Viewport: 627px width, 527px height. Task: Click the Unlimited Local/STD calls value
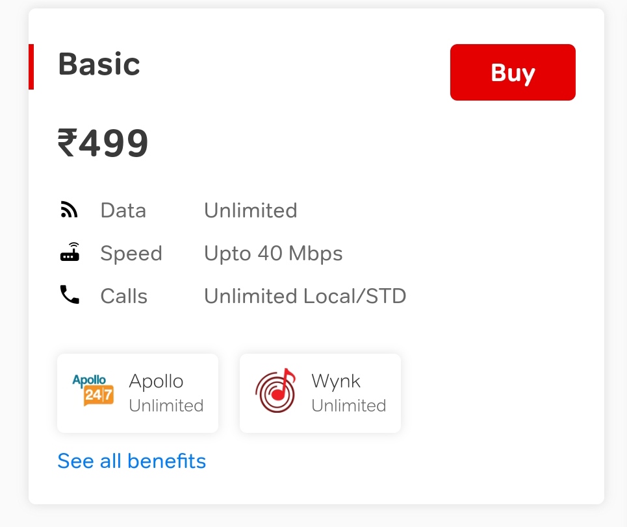tap(305, 296)
